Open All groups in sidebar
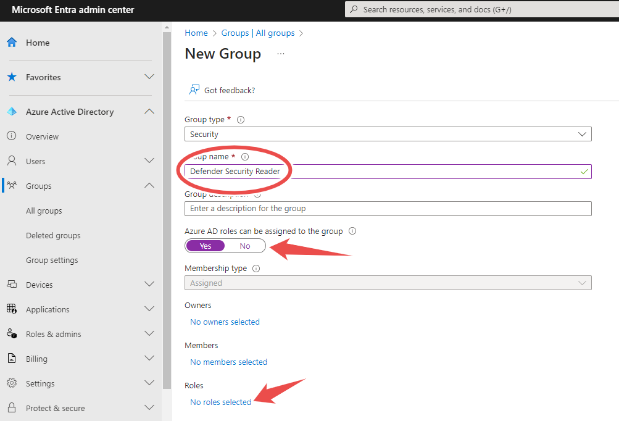619x421 pixels. pyautogui.click(x=44, y=211)
